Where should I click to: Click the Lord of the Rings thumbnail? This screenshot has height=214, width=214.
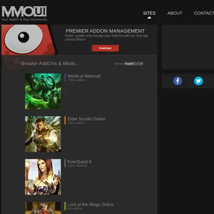43,208
